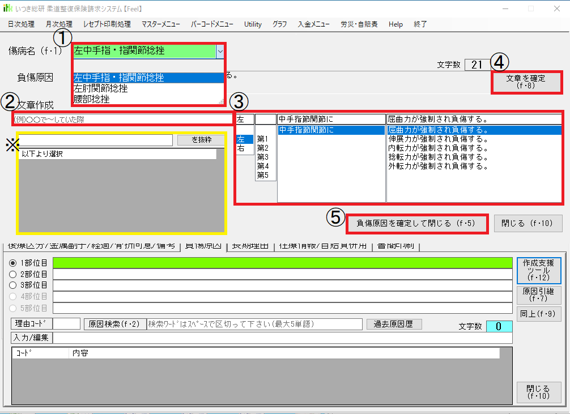
Task: Select 伸展力が強制され負傷する in the list
Action: (x=437, y=139)
